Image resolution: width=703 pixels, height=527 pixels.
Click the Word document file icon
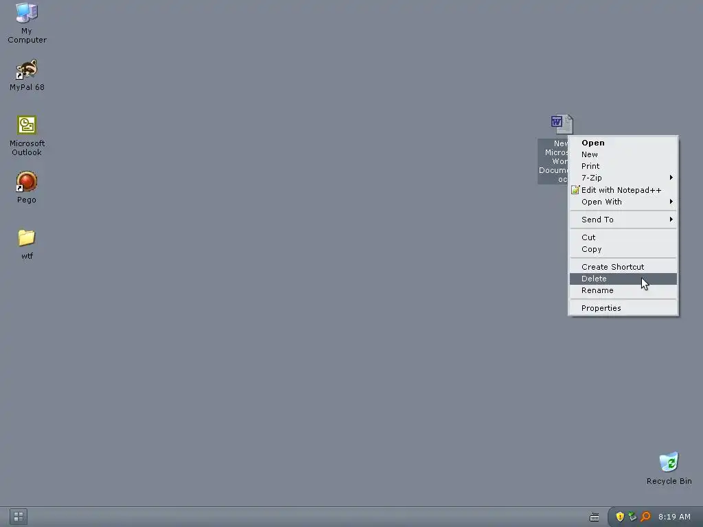[x=562, y=124]
